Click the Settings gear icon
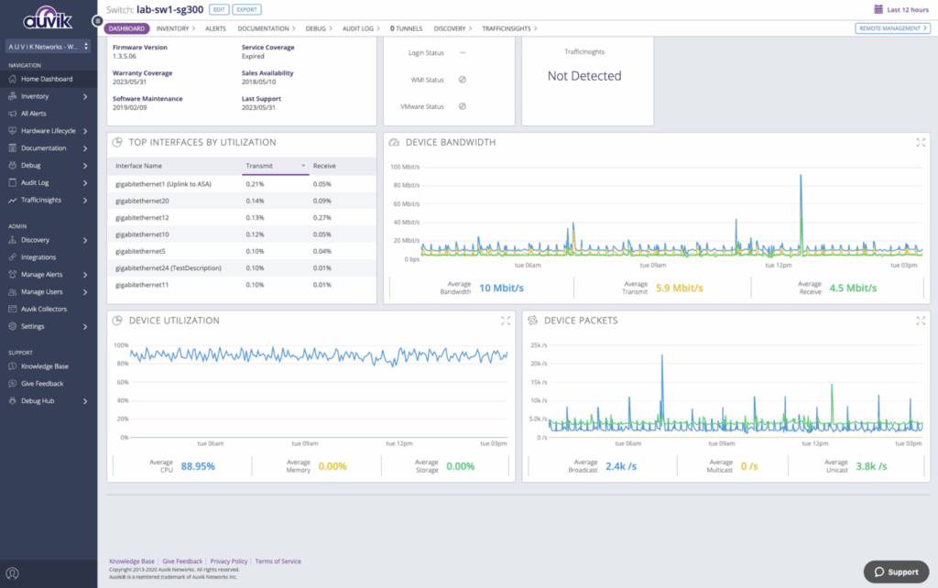Viewport: 938px width, 588px height. click(x=13, y=327)
